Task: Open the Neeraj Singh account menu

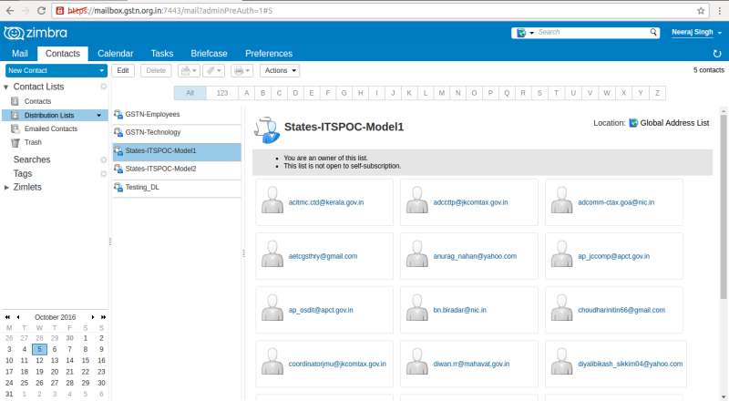Action: click(696, 32)
